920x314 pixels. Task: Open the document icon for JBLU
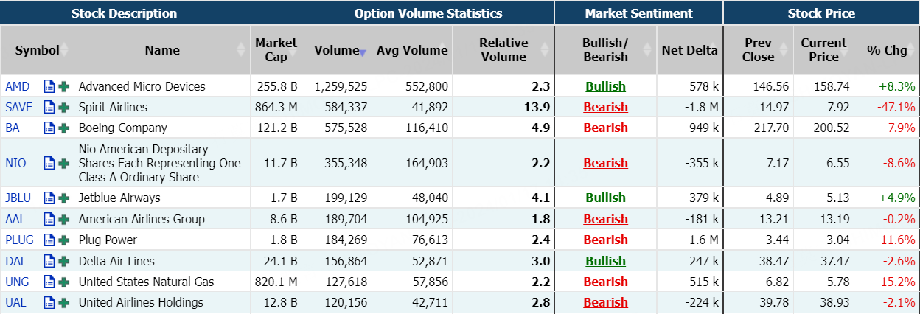(49, 198)
